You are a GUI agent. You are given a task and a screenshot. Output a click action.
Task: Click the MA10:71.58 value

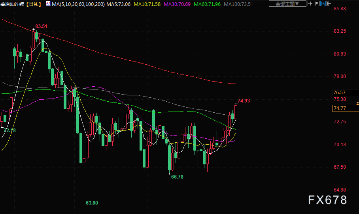147,4
